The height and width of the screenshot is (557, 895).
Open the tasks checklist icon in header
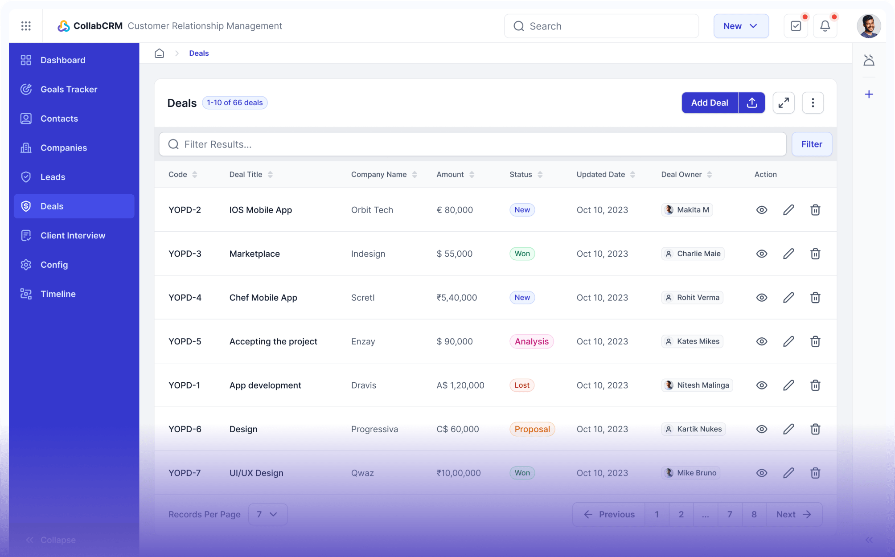point(796,26)
